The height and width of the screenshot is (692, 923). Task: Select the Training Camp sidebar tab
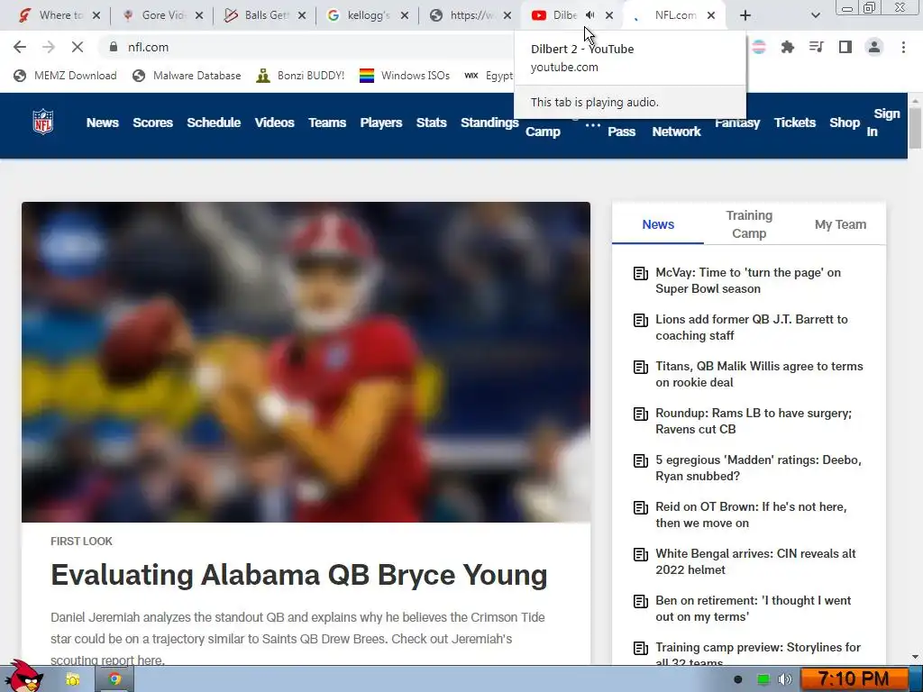[749, 224]
